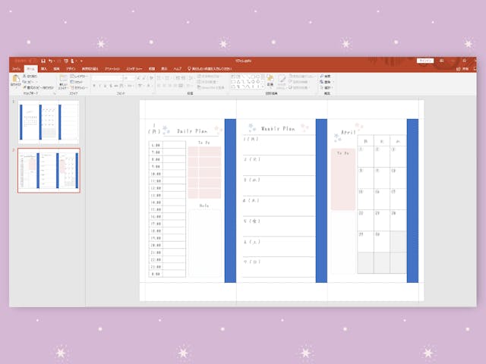The height and width of the screenshot is (364, 486).
Task: Click the New Slide icon in the ribbon
Action: point(63,80)
